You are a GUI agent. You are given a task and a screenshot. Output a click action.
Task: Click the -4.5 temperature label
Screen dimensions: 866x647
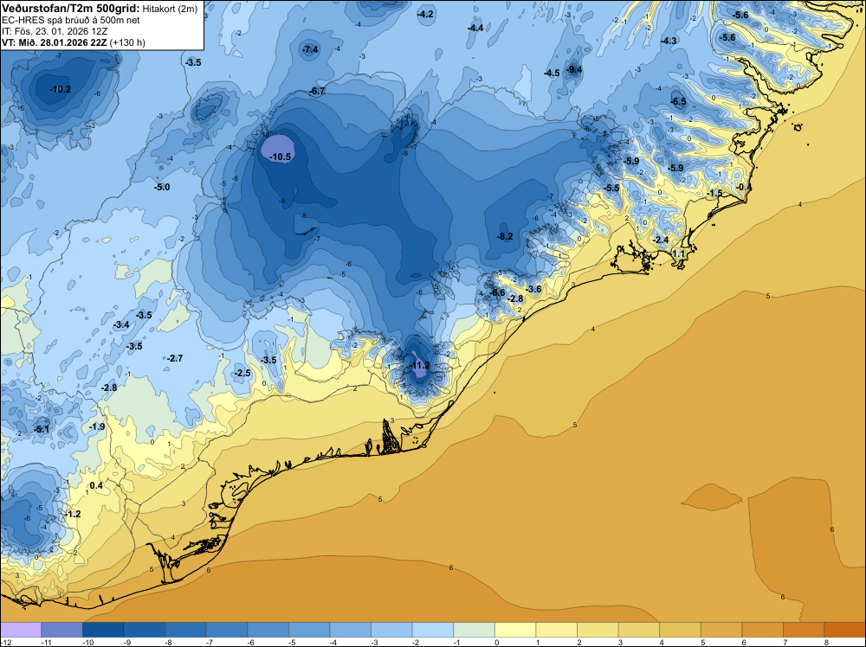click(552, 73)
